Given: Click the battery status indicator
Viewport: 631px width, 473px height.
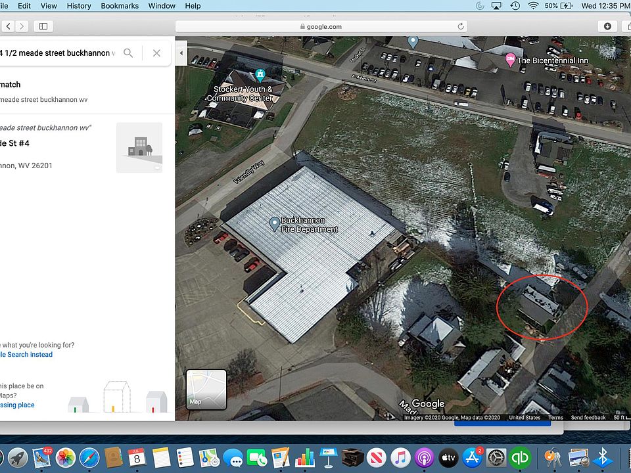Looking at the screenshot, I should pyautogui.click(x=559, y=6).
